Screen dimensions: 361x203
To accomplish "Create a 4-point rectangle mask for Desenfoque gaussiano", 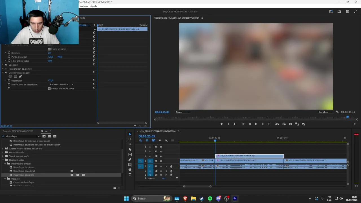I will coord(15,76).
